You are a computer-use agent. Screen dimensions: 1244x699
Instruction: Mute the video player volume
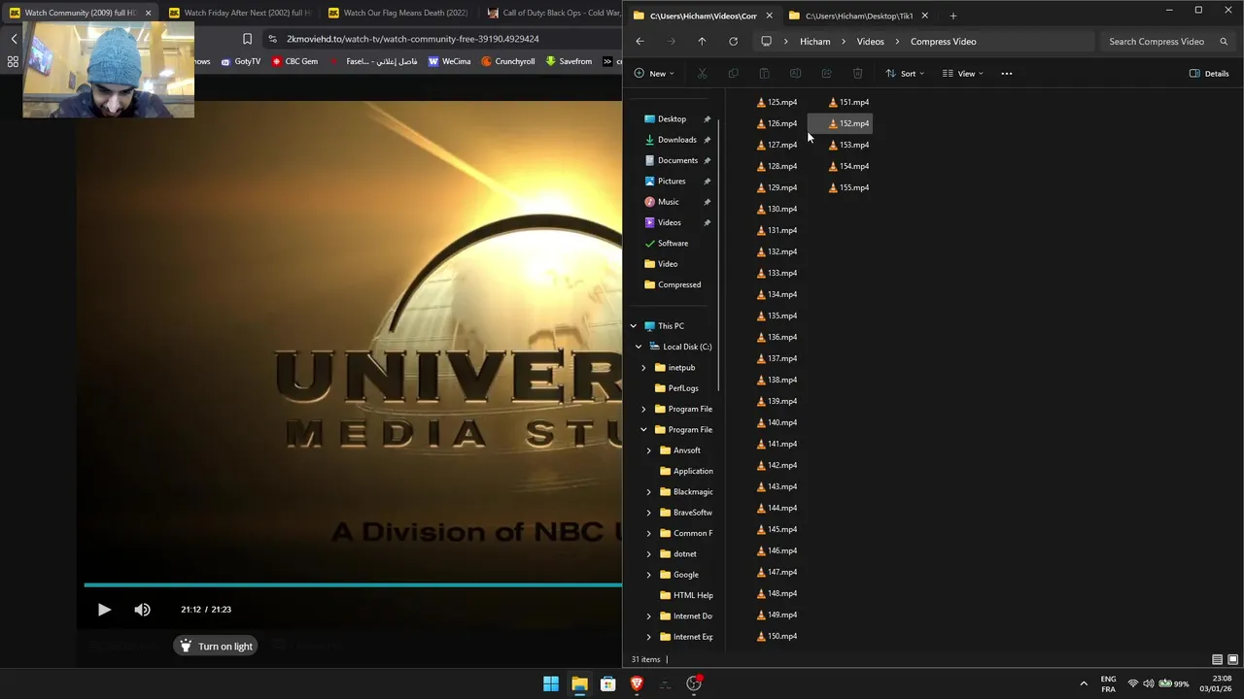coord(143,610)
